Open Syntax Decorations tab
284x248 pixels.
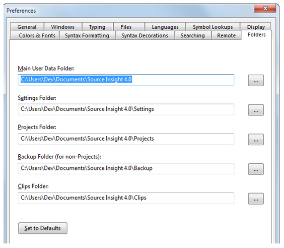145,35
